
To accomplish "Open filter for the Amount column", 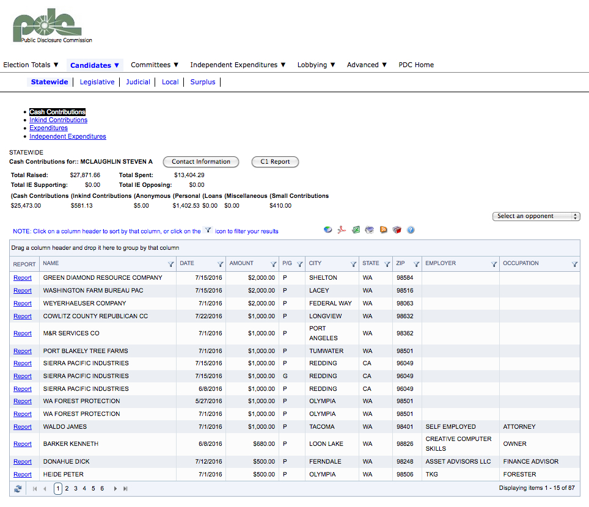I will point(273,264).
